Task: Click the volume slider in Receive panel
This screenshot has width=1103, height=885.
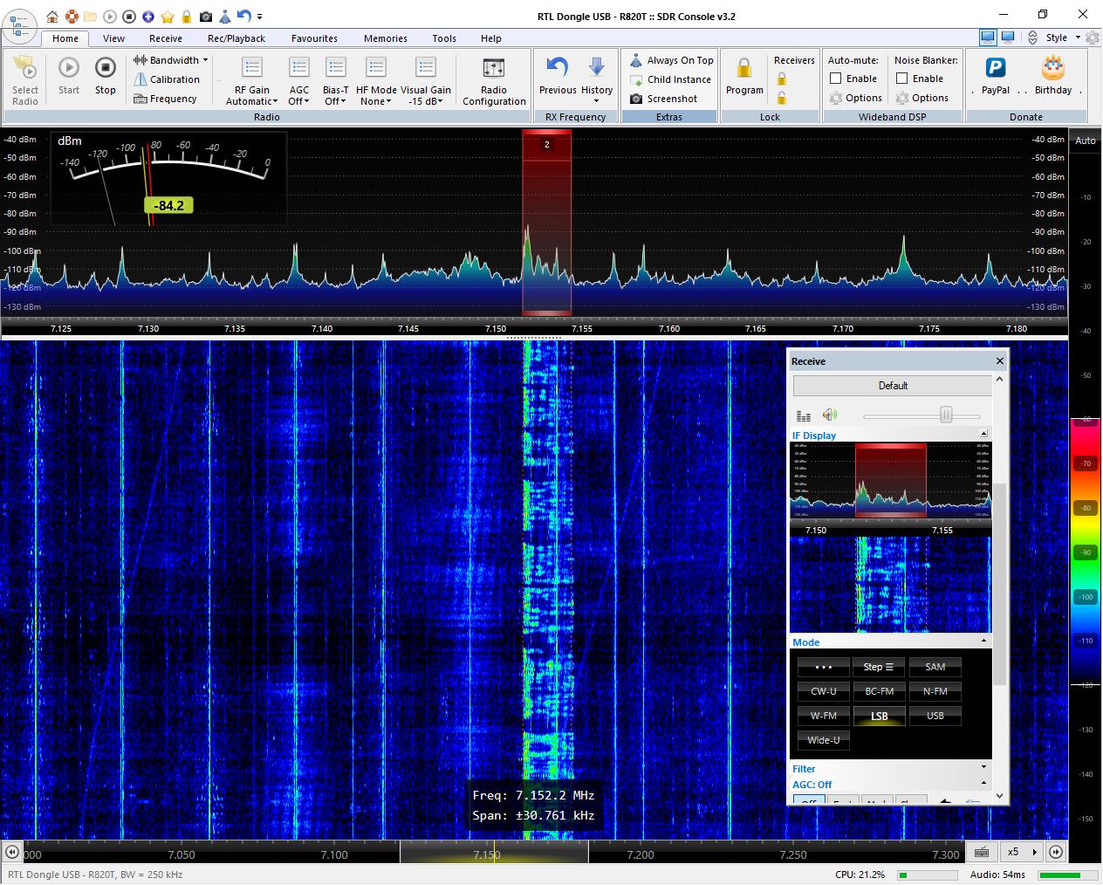Action: (x=945, y=415)
